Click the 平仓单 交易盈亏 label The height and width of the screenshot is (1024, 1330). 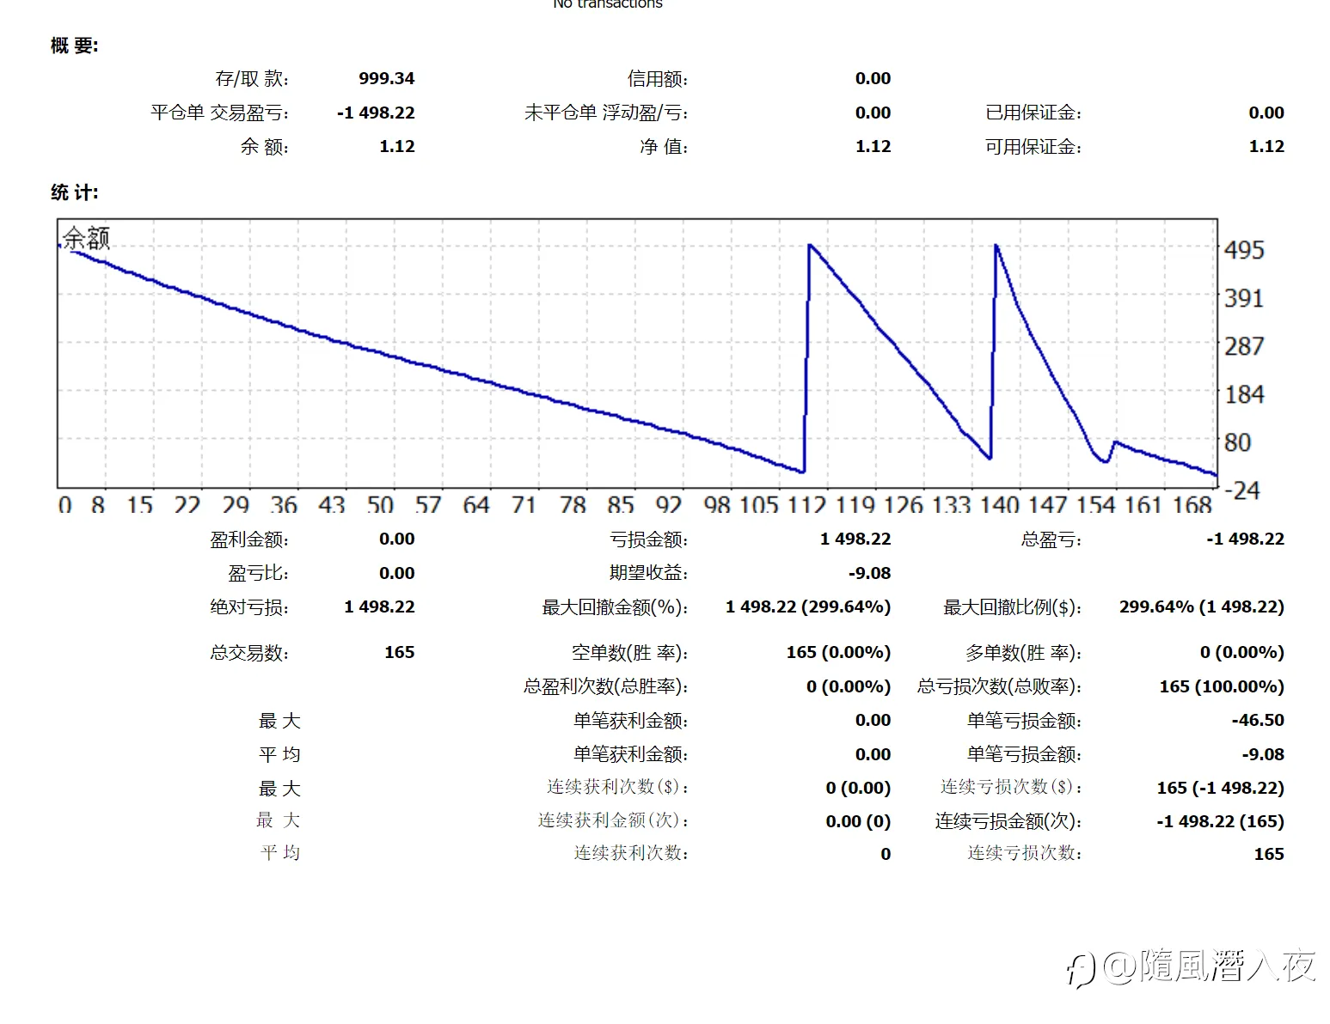220,113
